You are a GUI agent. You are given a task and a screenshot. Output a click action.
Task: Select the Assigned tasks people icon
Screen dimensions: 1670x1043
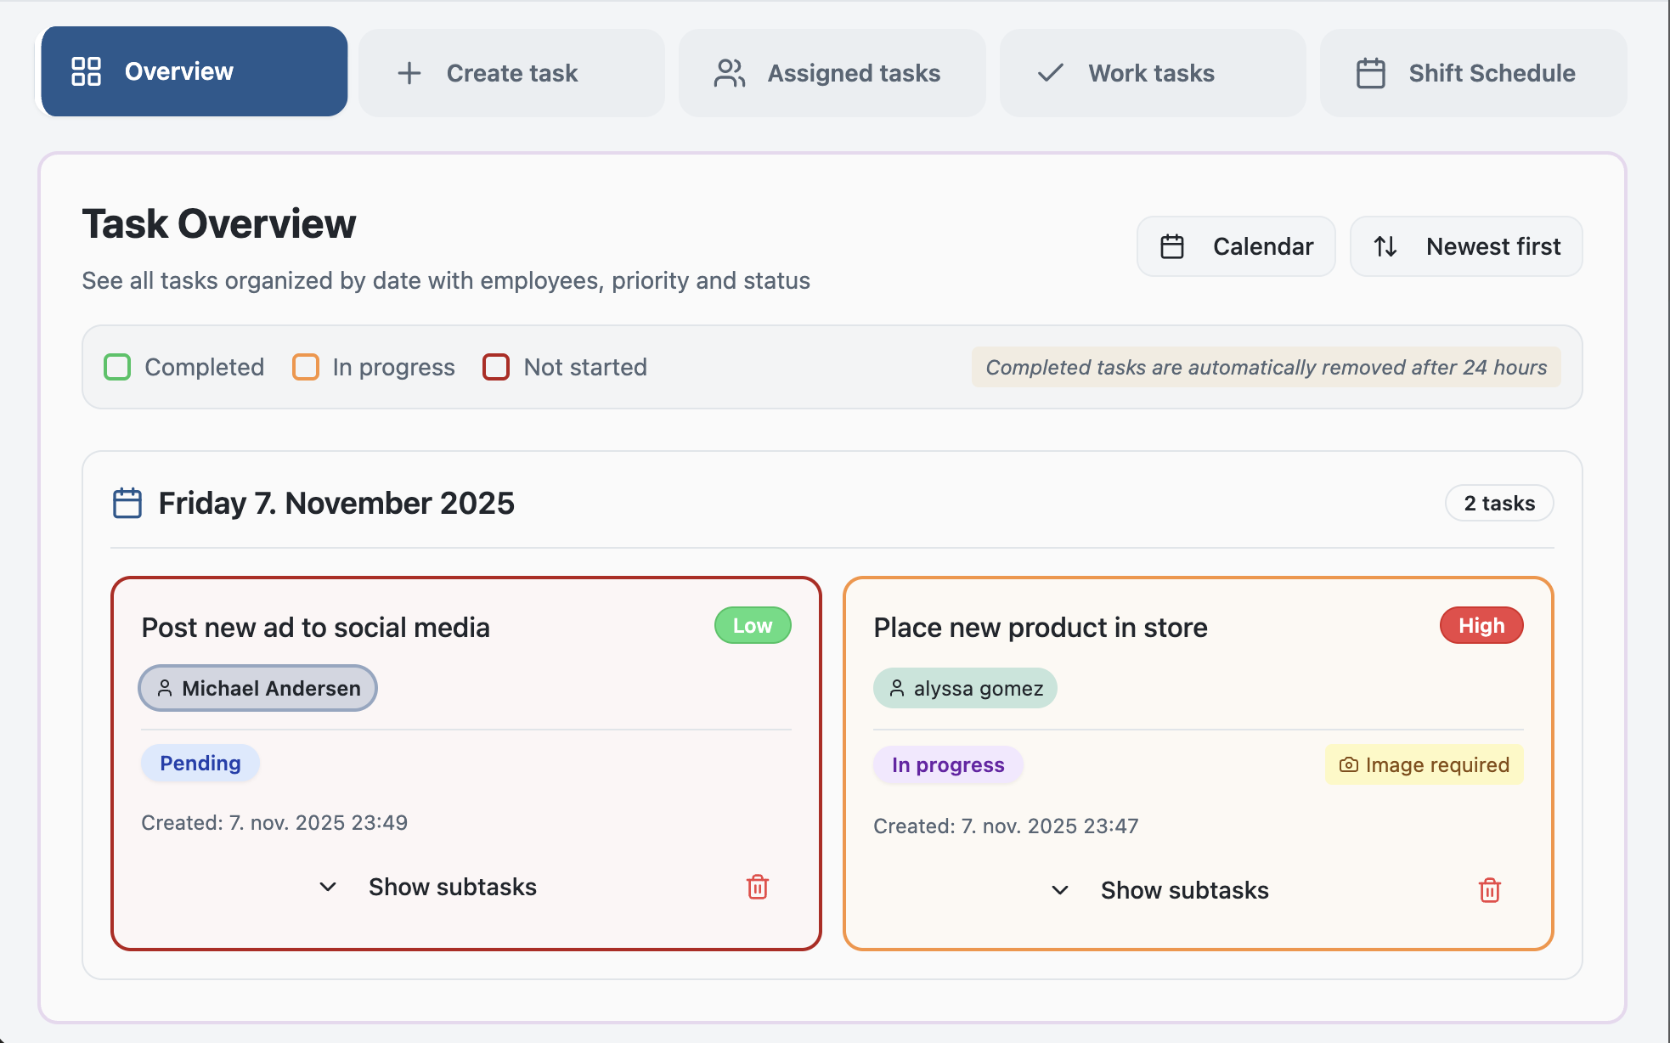click(729, 73)
